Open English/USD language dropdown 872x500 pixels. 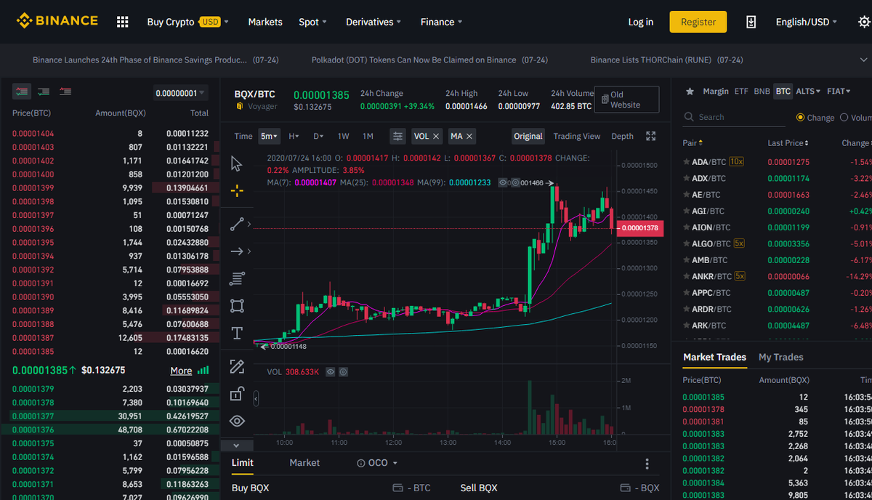pos(806,22)
